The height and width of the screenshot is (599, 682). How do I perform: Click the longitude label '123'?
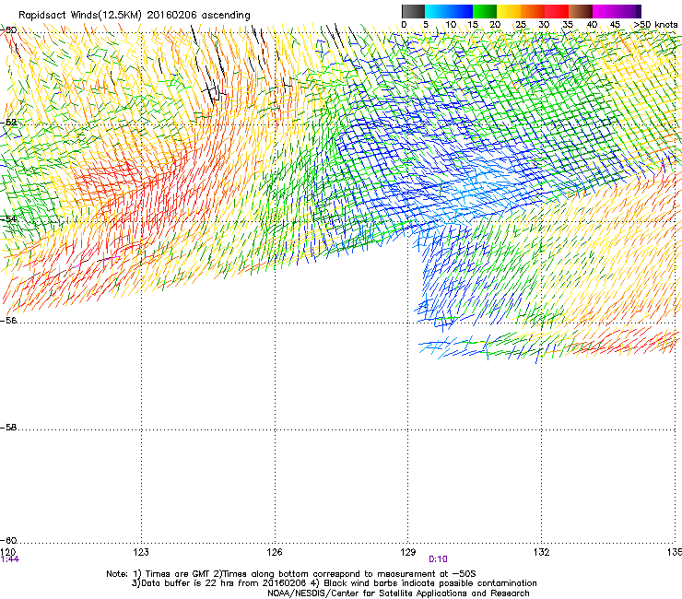click(x=141, y=552)
